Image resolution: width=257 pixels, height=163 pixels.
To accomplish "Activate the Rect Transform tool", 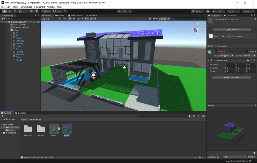I will [26, 11].
